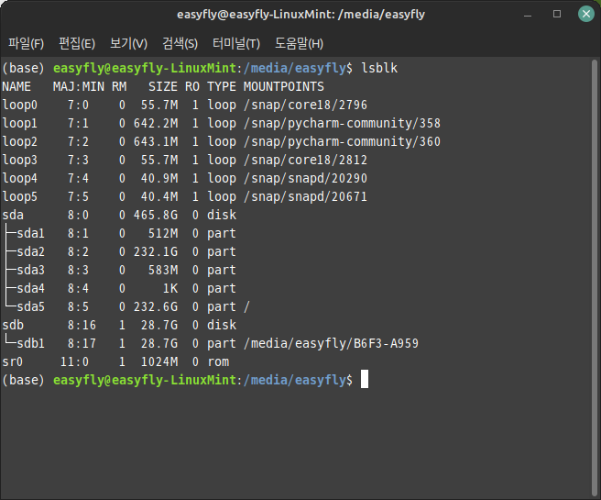This screenshot has width=601, height=500.
Task: Click the loop0 device name
Action: click(x=20, y=105)
